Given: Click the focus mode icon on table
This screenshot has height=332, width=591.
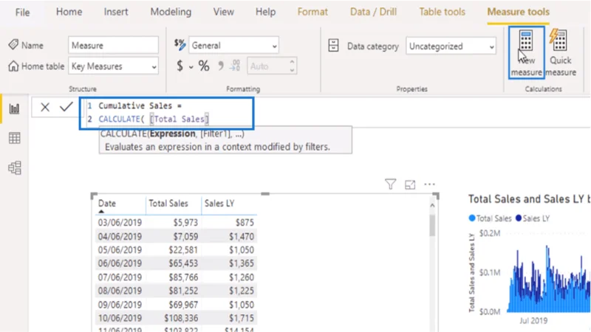Looking at the screenshot, I should (x=410, y=185).
